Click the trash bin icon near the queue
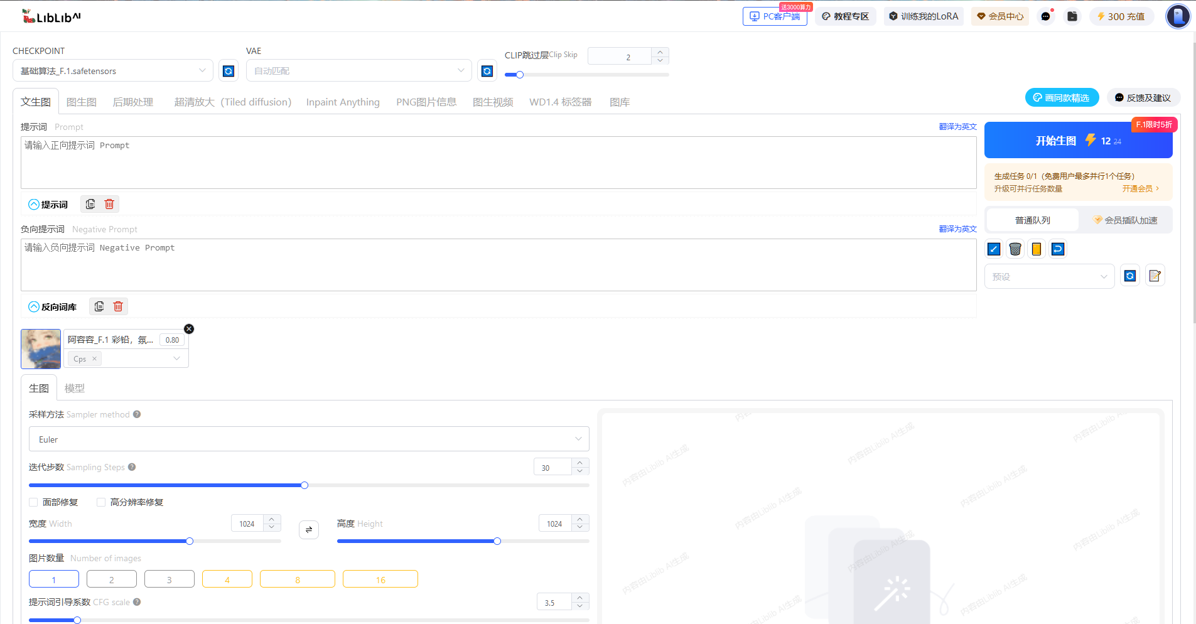The height and width of the screenshot is (624, 1196). (x=1015, y=249)
